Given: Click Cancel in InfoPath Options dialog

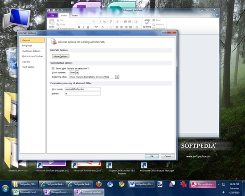Looking at the screenshot, I should [x=167, y=156].
